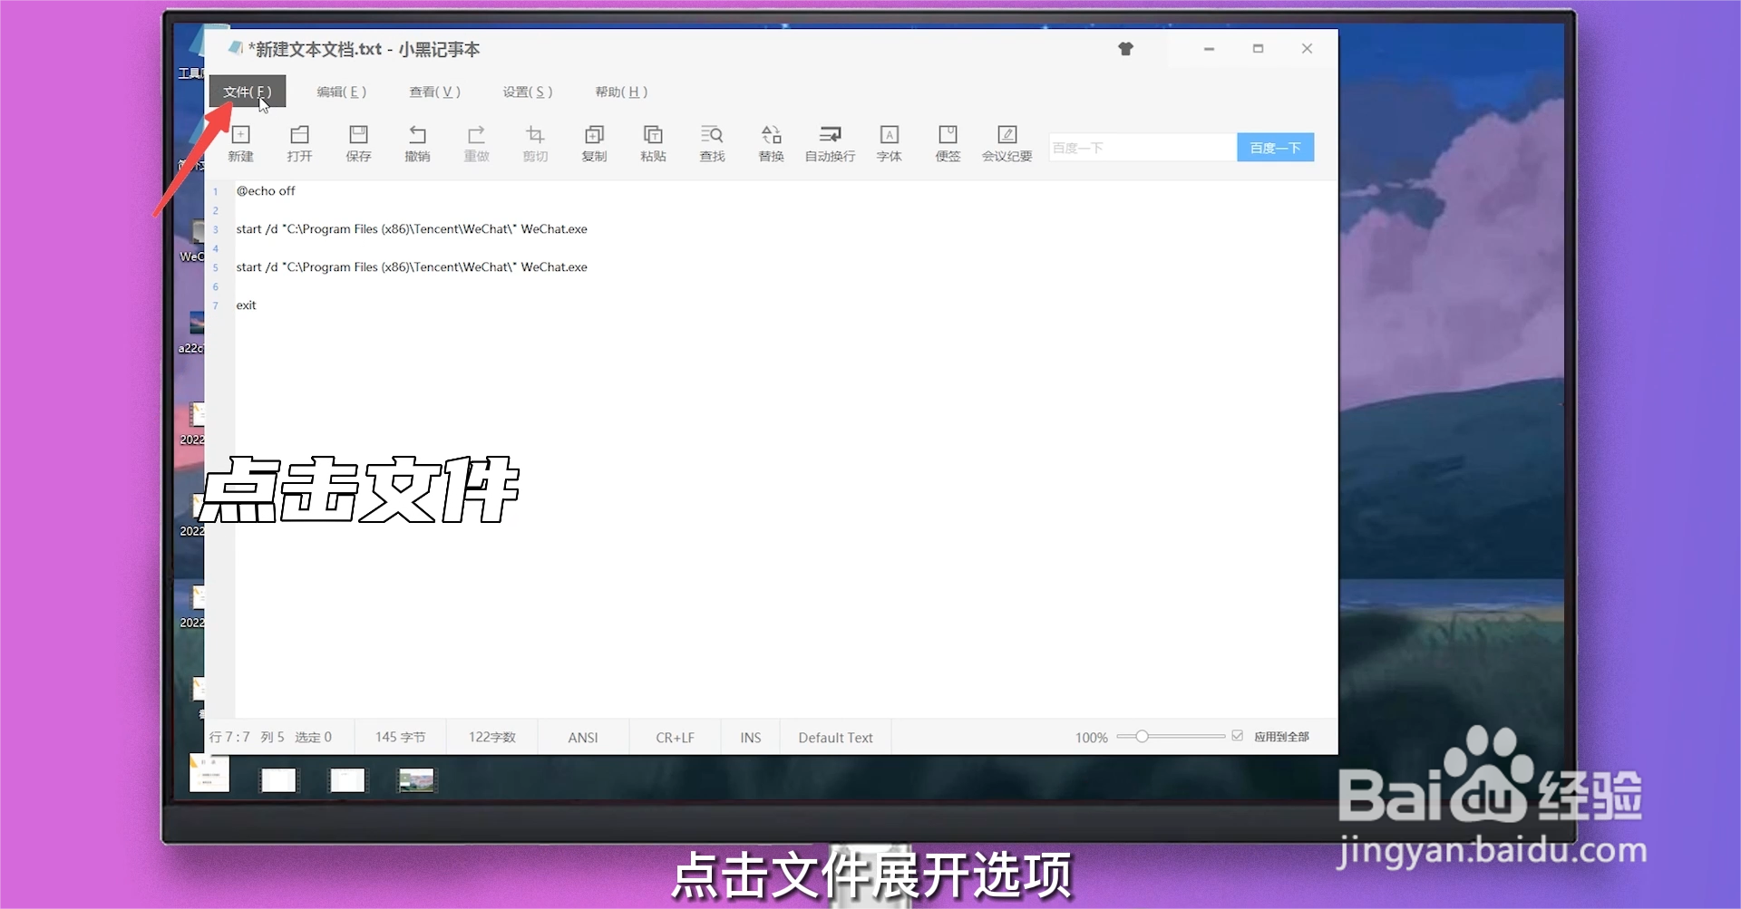Type in the Baidu search input field

click(1141, 146)
